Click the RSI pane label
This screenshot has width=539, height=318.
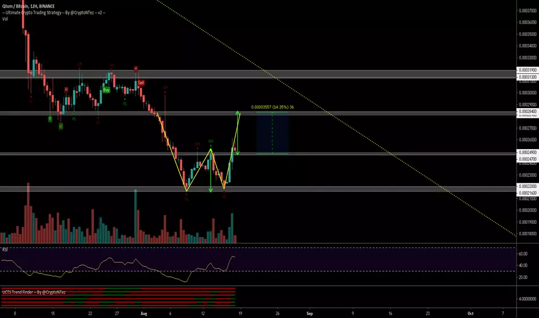(x=5, y=250)
